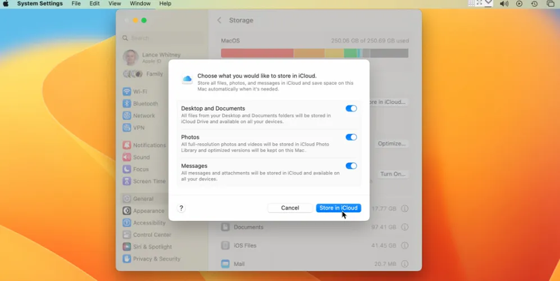Go back using the Storage chevron
Screen dimensions: 560x281
pos(219,20)
